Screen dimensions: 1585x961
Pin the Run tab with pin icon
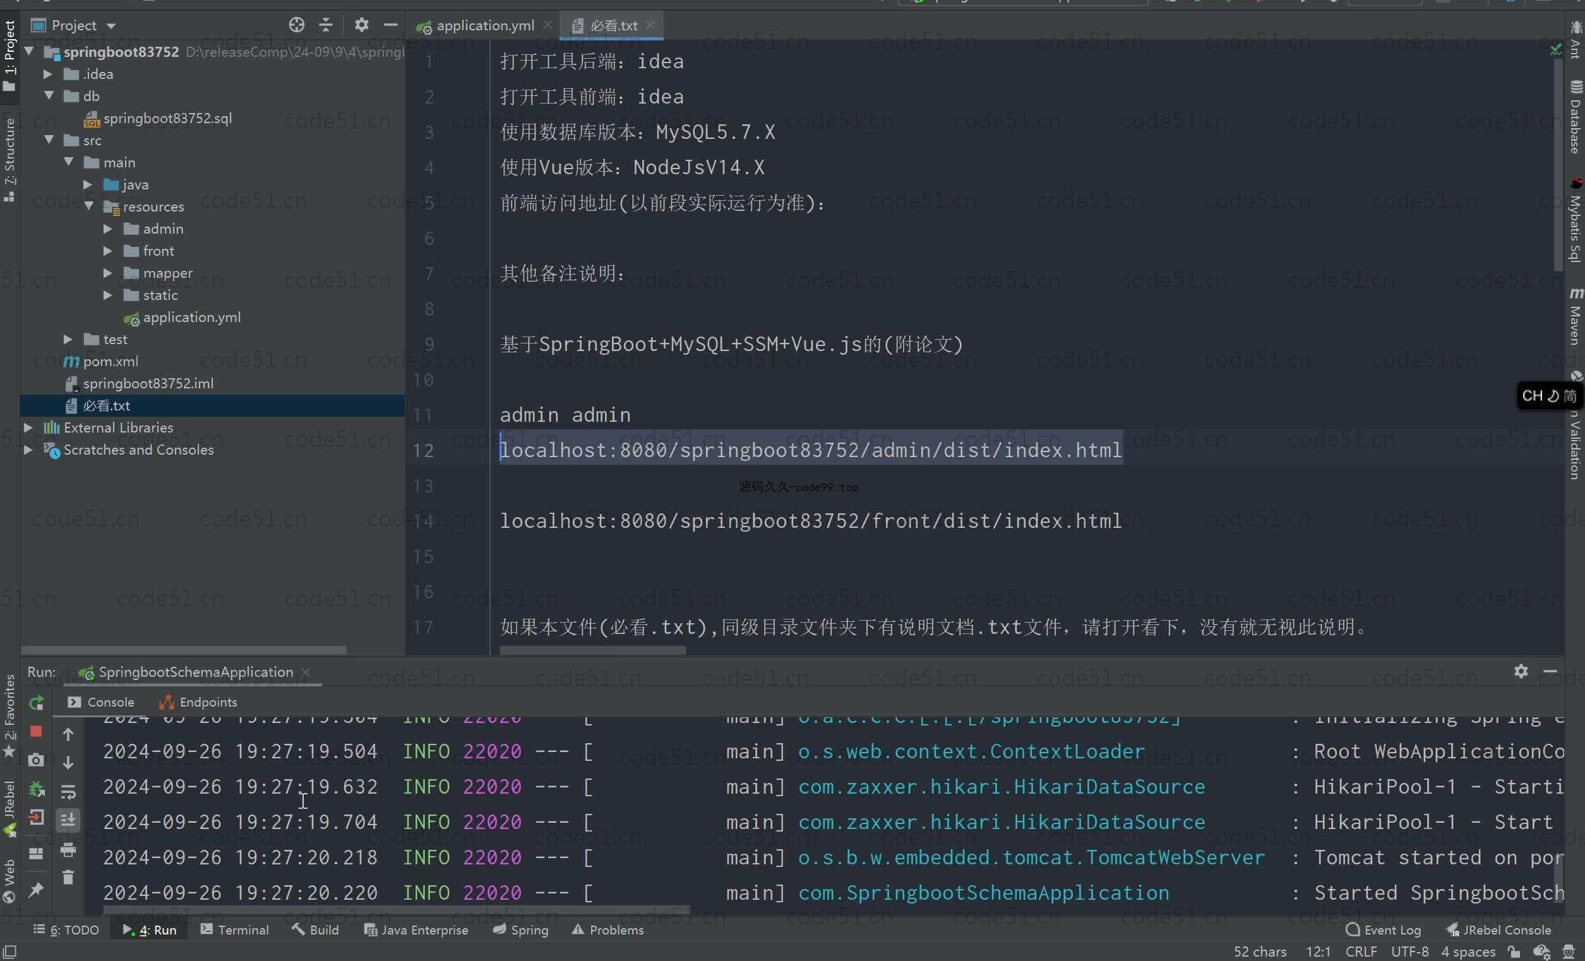click(x=36, y=890)
